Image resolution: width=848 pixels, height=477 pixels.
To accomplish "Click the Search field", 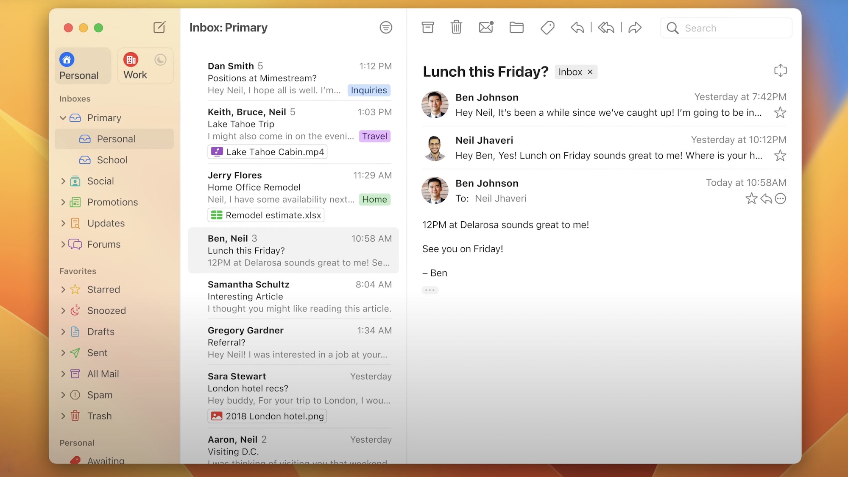I will [x=726, y=28].
